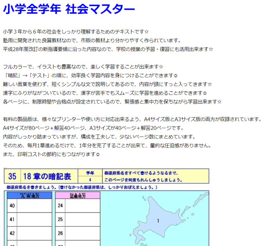
Task: Click the line starting また、印刷コストの節約
Action: click(51, 154)
